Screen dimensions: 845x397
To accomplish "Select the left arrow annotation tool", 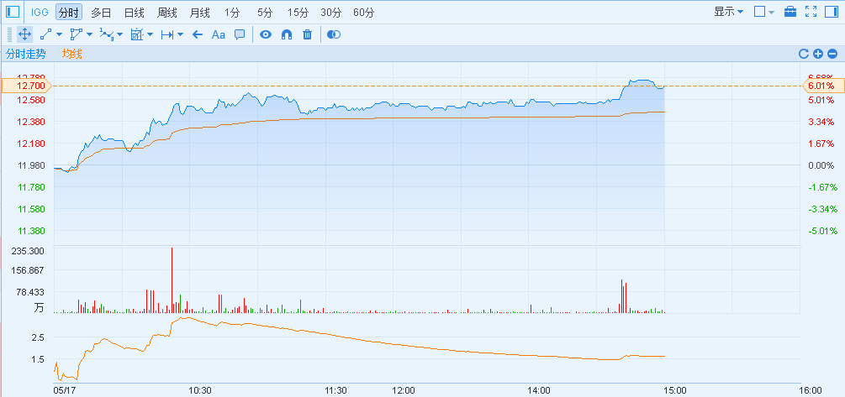I will tap(198, 34).
